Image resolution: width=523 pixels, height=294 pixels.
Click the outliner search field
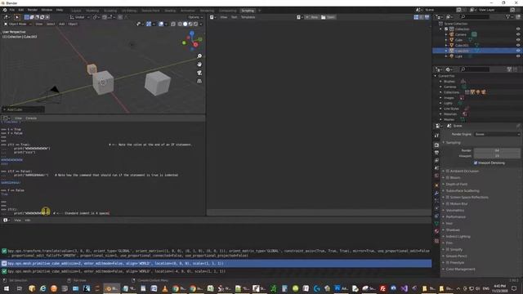tap(475, 16)
